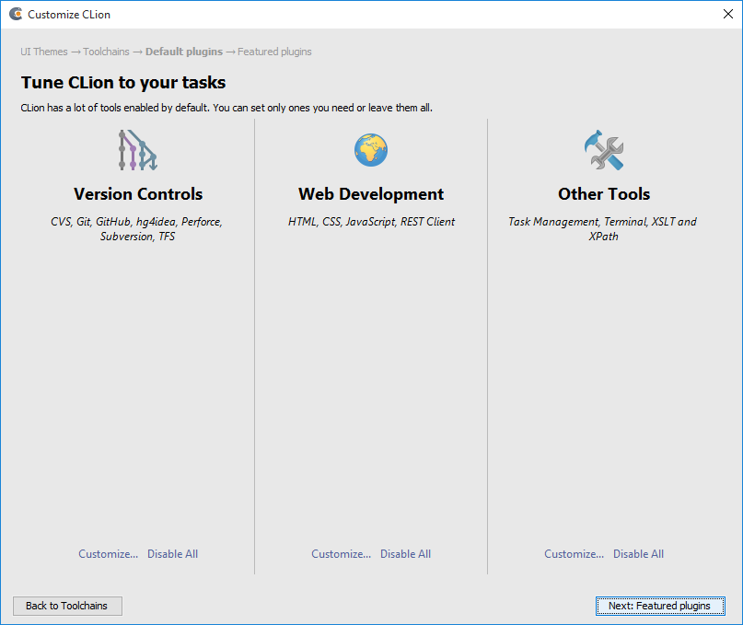The width and height of the screenshot is (743, 625).
Task: Select Toolchains step in the breadcrumb
Action: [x=106, y=52]
